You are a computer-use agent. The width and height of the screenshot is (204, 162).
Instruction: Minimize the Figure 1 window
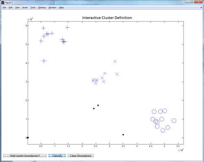point(187,2)
